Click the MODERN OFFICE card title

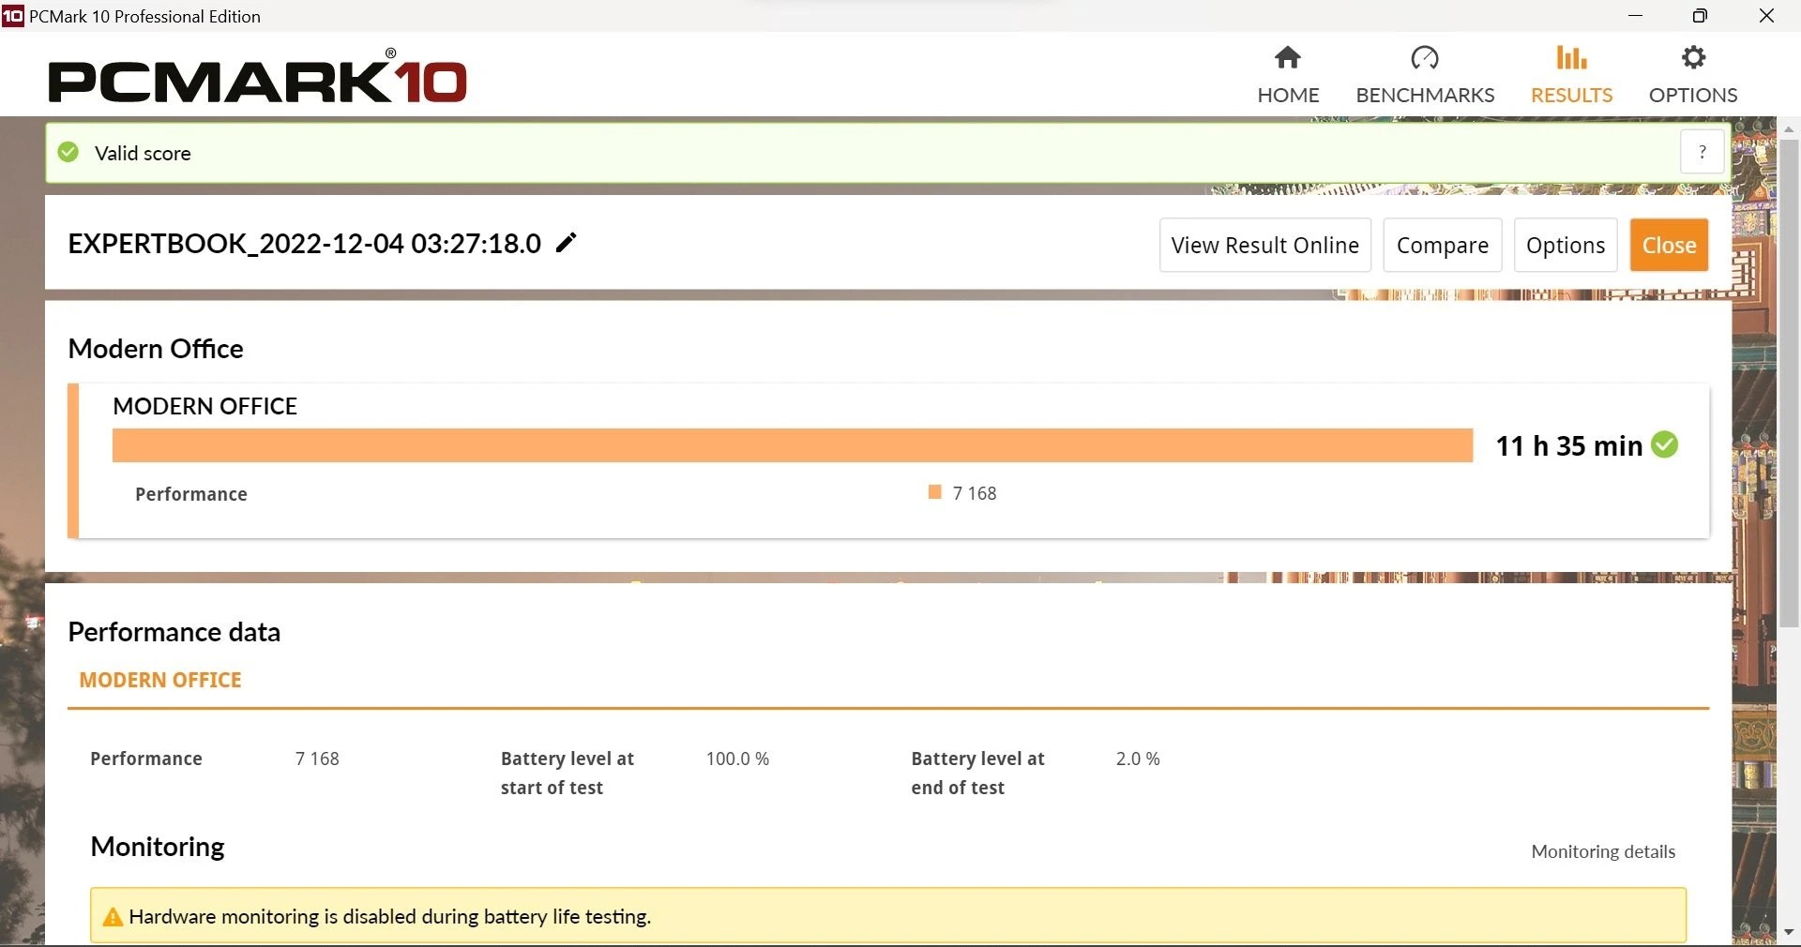click(x=204, y=406)
